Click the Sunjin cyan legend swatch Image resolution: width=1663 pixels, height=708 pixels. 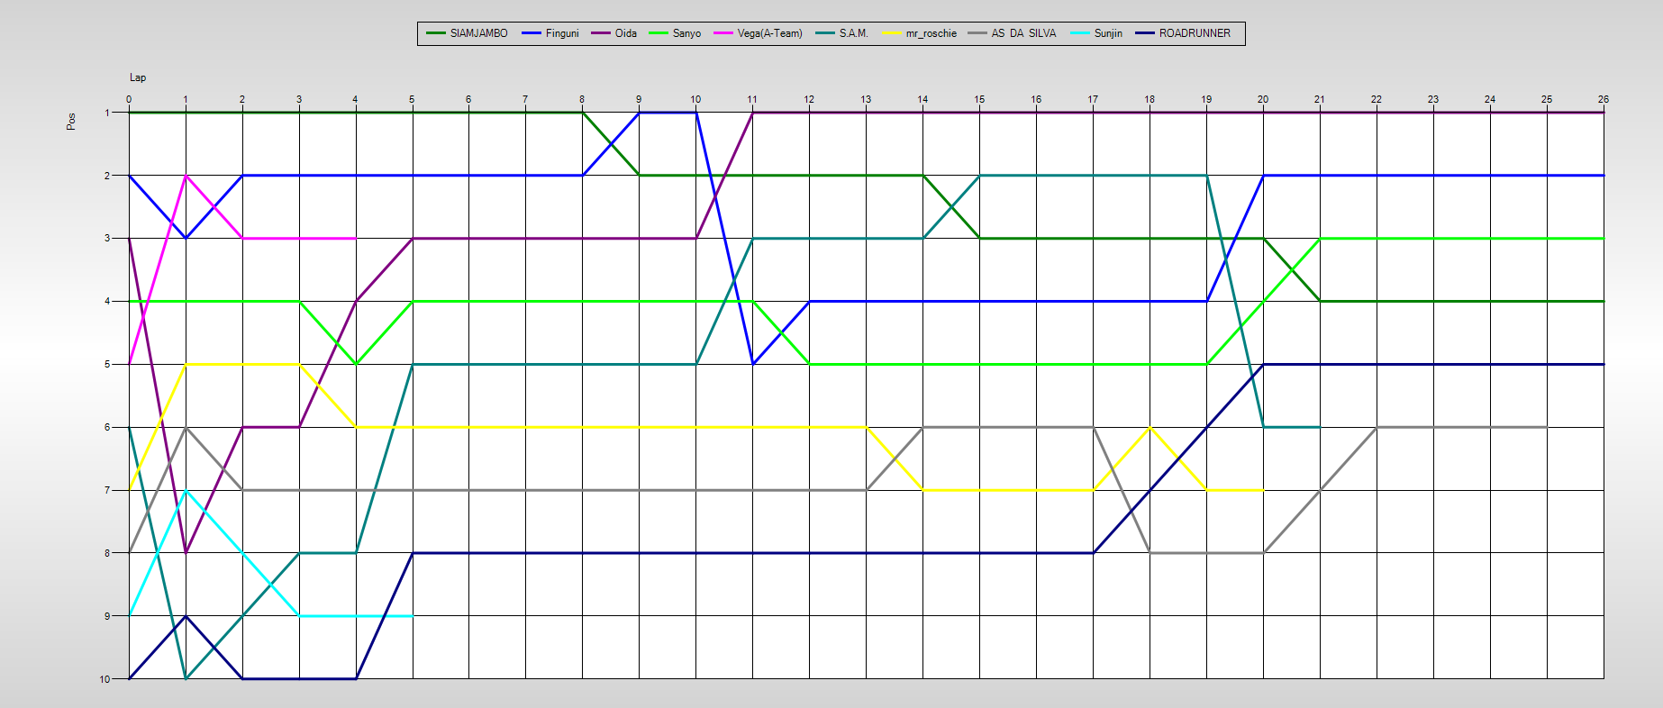pos(1079,33)
